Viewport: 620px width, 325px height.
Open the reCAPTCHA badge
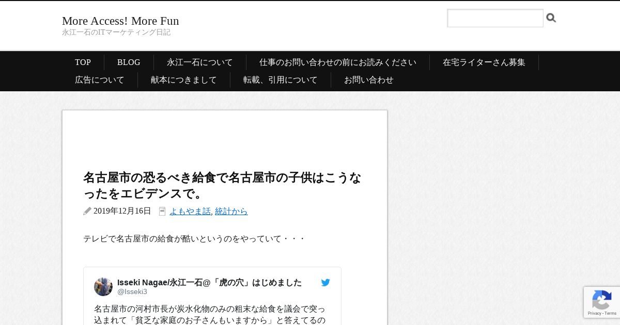(602, 302)
